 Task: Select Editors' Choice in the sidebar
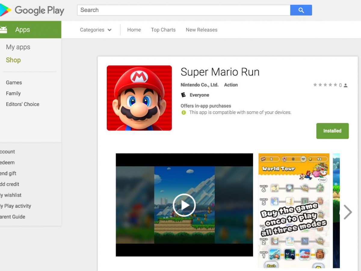point(23,104)
